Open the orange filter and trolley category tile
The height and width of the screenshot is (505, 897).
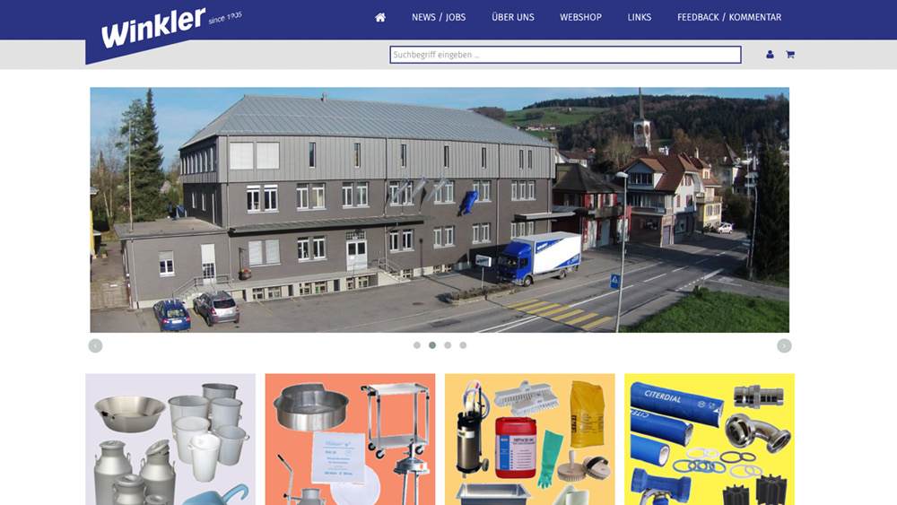point(350,440)
